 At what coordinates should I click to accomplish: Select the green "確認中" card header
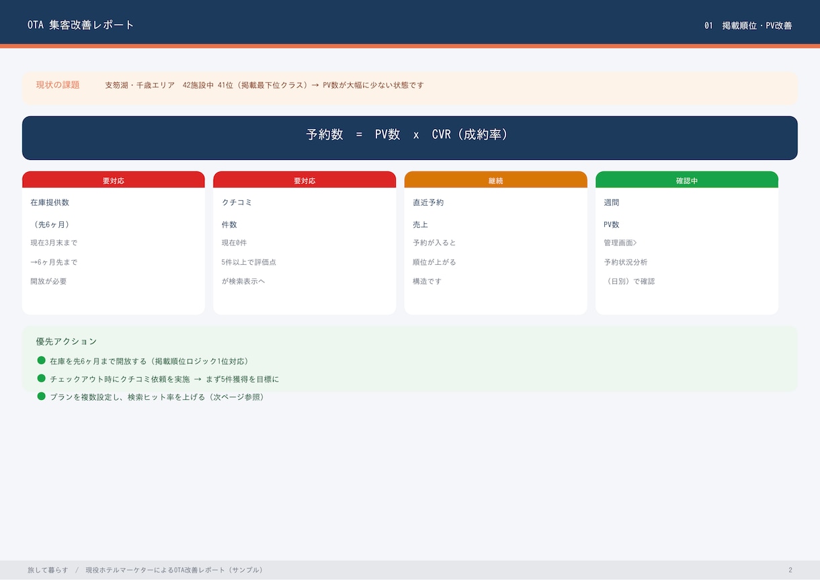point(687,181)
